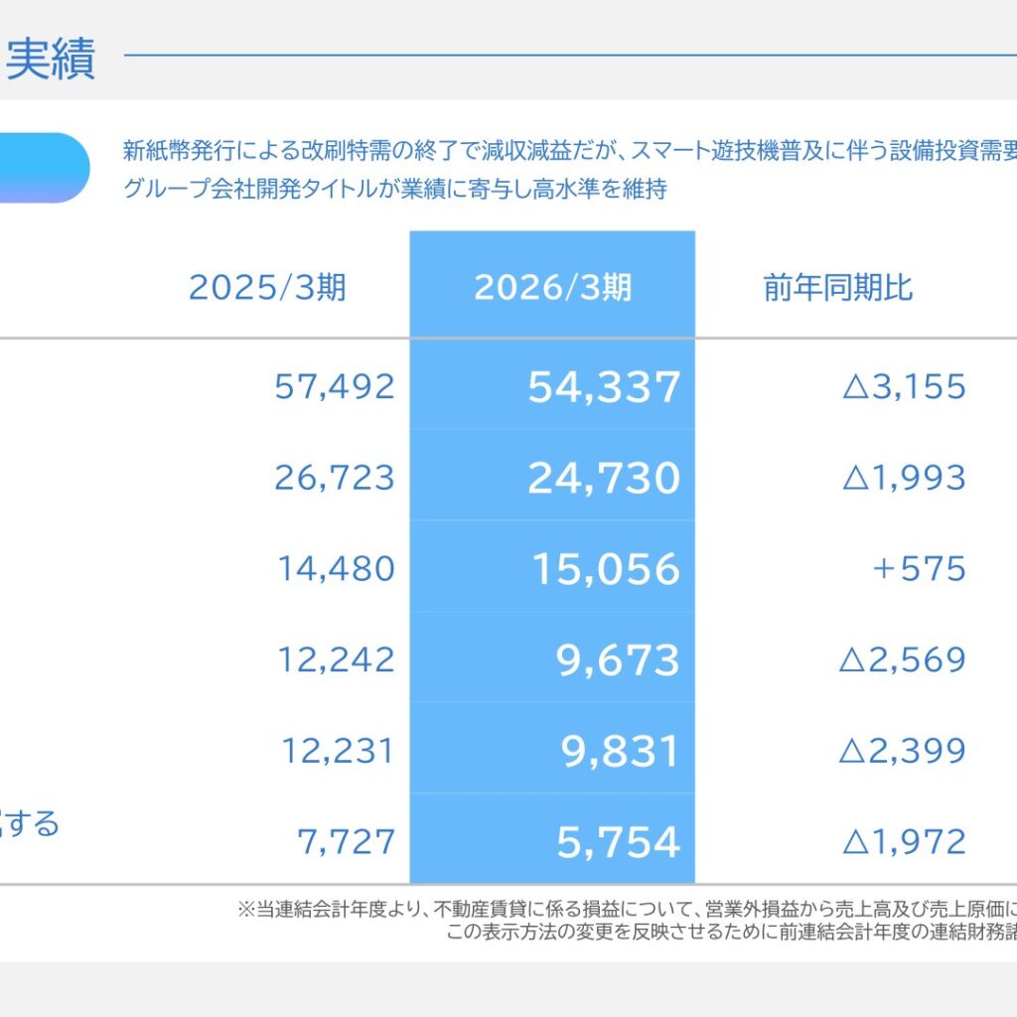Viewport: 1017px width, 1017px height.
Task: Select the value 9,673
Action: pyautogui.click(x=618, y=660)
